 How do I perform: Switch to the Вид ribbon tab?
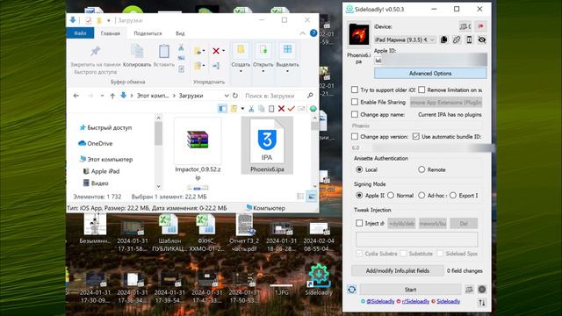pos(180,33)
